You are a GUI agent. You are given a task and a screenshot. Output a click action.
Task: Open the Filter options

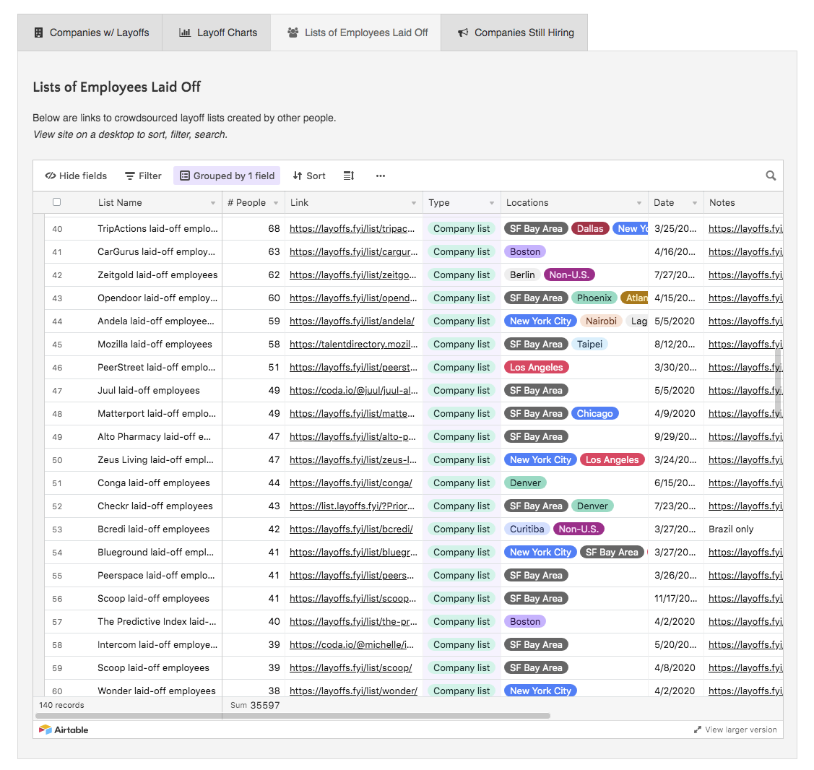(x=143, y=176)
